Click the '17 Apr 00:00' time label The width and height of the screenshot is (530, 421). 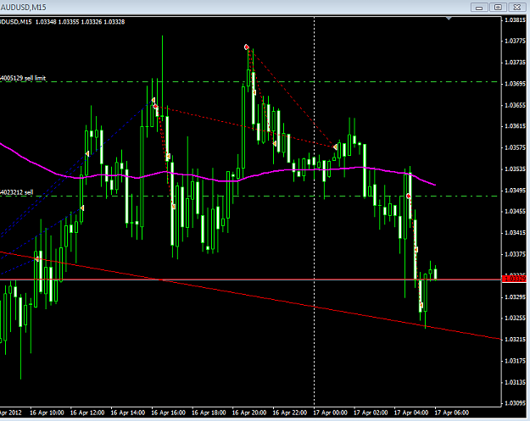[330, 413]
